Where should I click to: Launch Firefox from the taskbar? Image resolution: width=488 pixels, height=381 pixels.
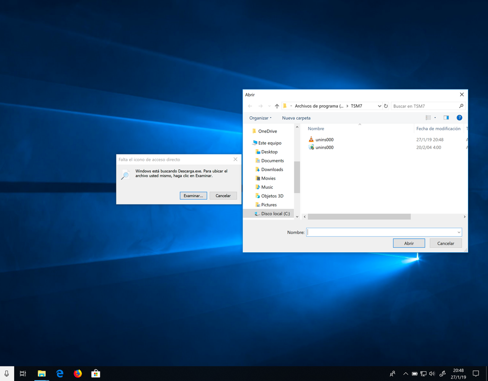(77, 373)
